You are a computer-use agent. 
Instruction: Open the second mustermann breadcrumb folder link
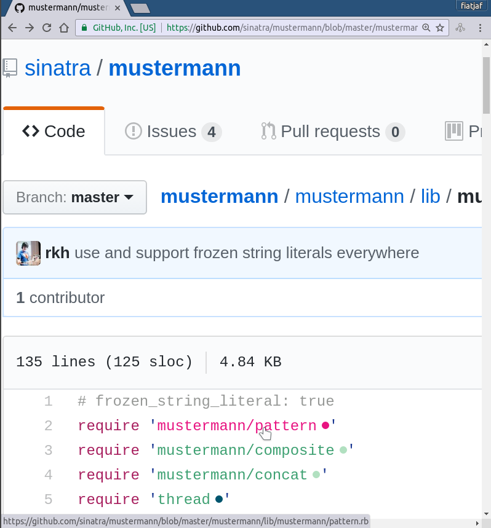pos(349,197)
